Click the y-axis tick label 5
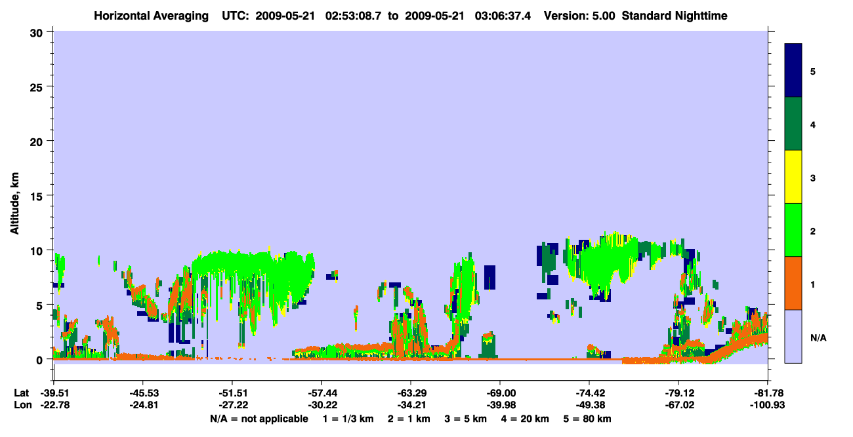 (41, 305)
